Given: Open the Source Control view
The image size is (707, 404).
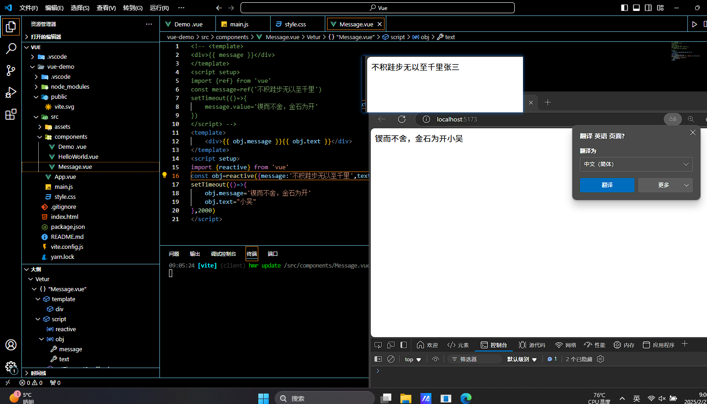Looking at the screenshot, I should point(11,70).
